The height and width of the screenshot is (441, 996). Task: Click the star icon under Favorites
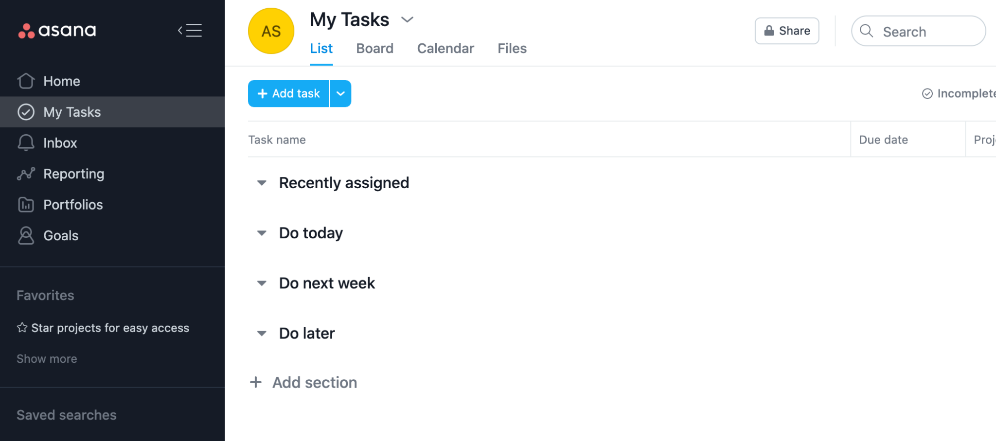click(22, 328)
